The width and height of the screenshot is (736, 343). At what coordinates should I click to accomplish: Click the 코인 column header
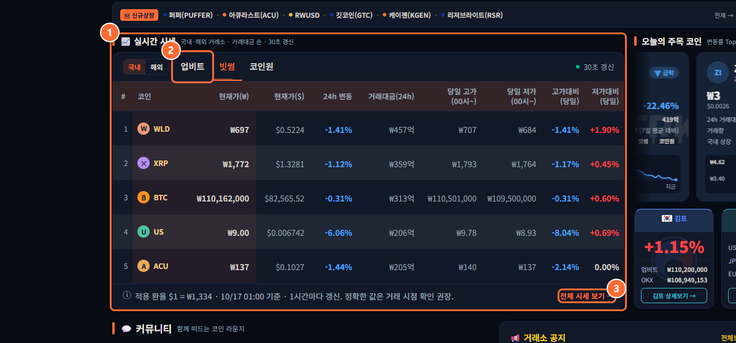coord(144,96)
